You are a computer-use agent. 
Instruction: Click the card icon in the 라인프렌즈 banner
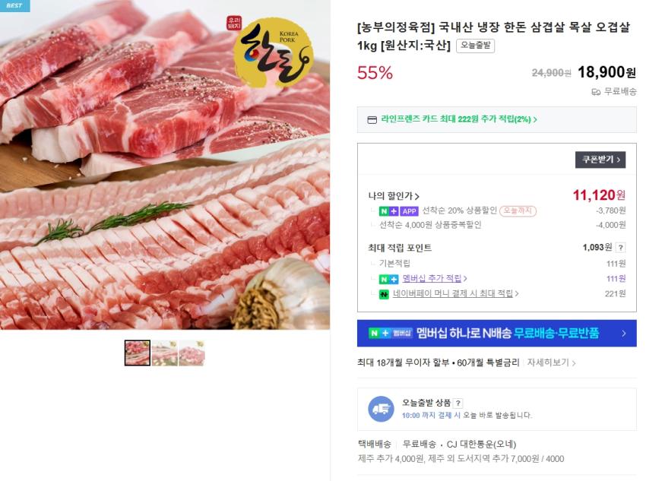click(x=372, y=119)
